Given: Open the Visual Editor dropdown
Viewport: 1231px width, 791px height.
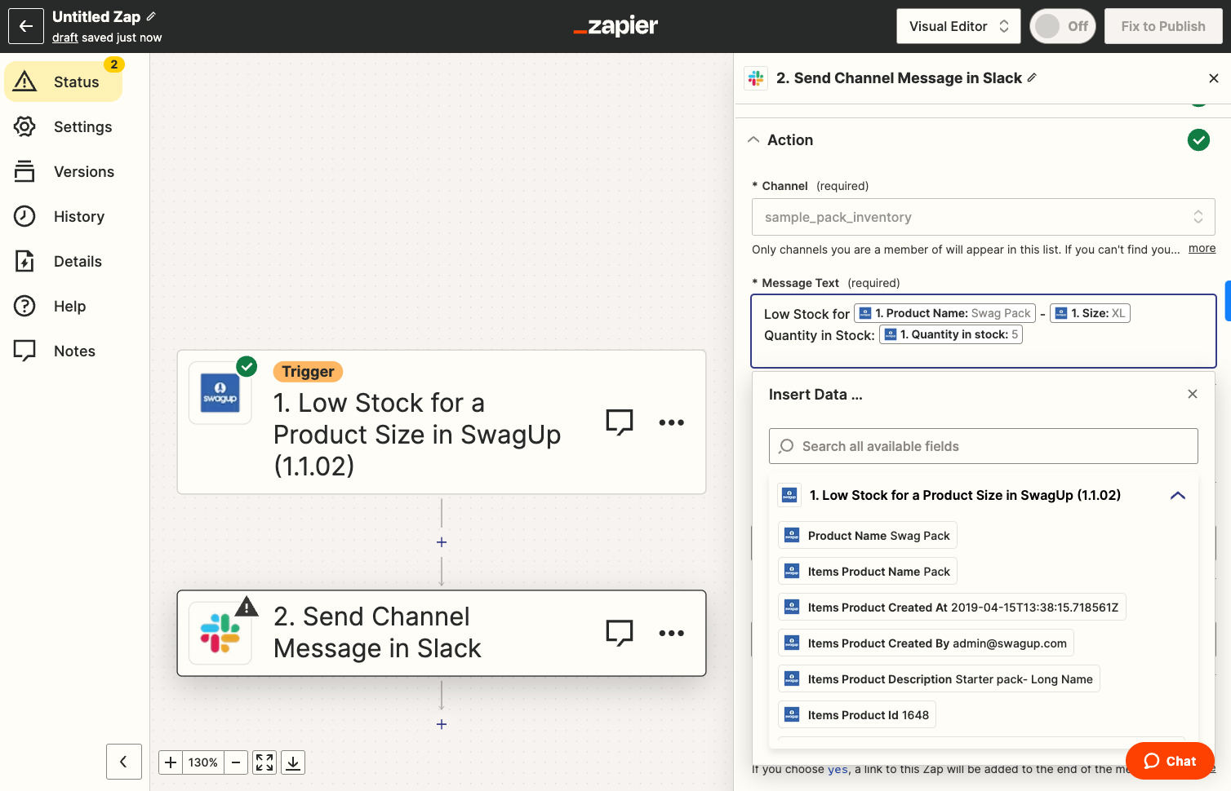Looking at the screenshot, I should [958, 26].
